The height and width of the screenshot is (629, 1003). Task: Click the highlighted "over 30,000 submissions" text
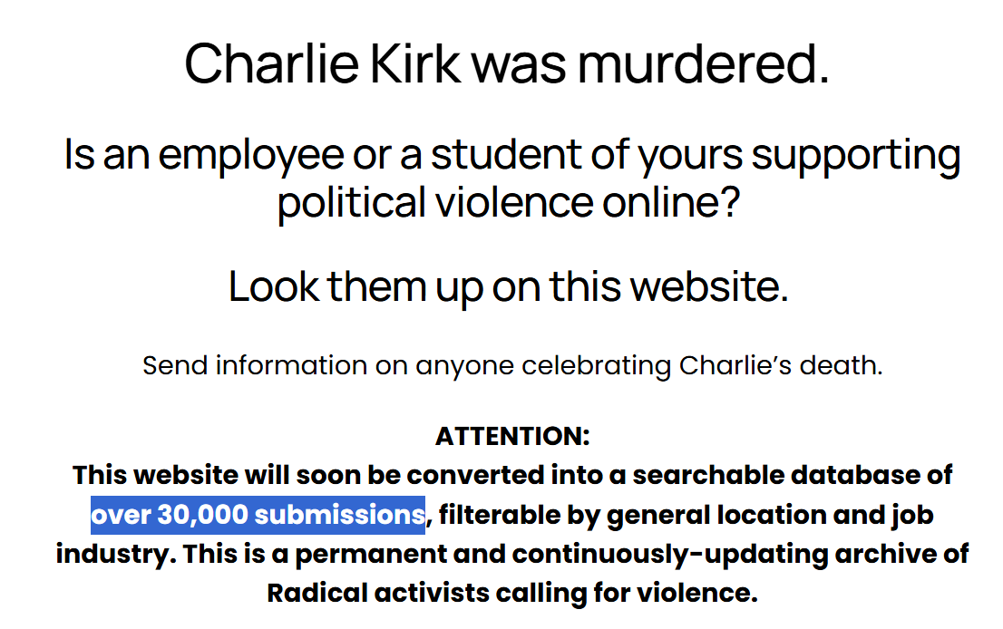coord(258,515)
